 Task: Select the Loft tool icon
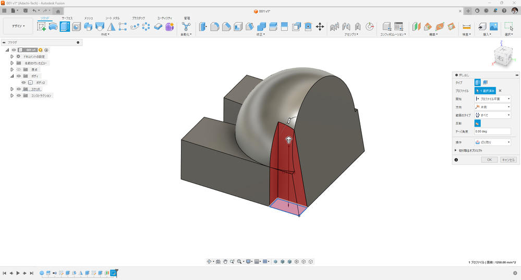[x=100, y=27]
